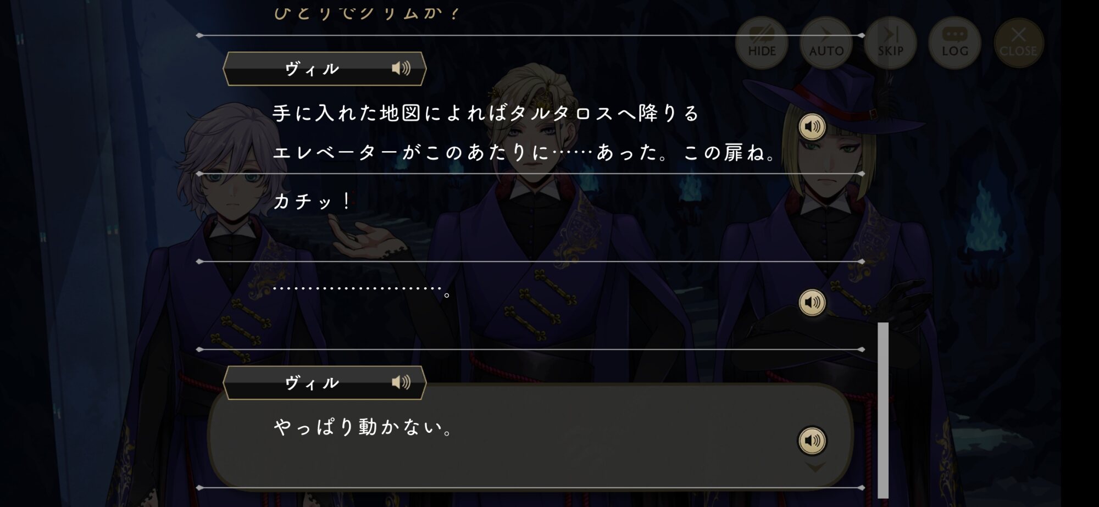Viewport: 1099px width, 507px height.
Task: Skip the story with SKIP button
Action: tap(890, 42)
